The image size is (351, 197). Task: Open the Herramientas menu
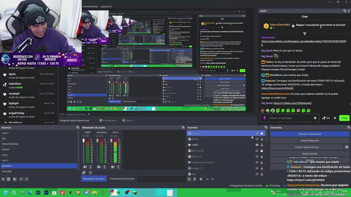(90, 6)
